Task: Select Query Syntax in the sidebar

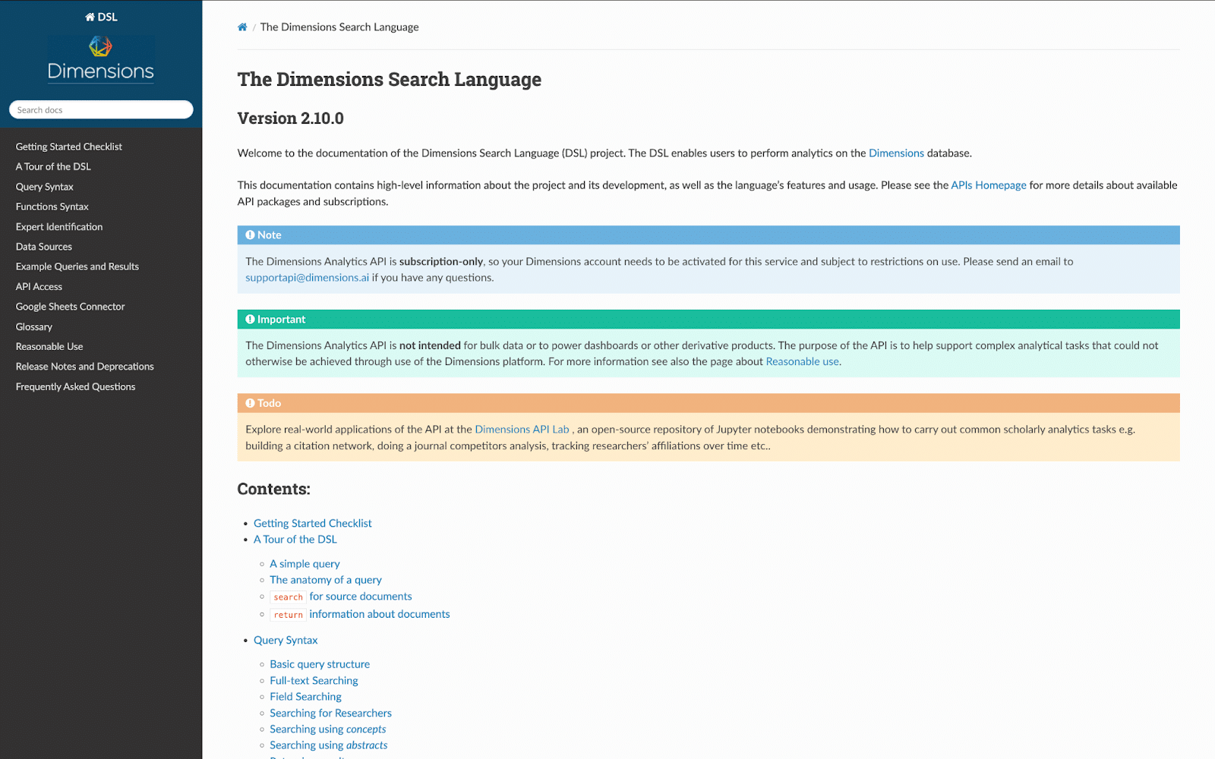Action: coord(45,187)
